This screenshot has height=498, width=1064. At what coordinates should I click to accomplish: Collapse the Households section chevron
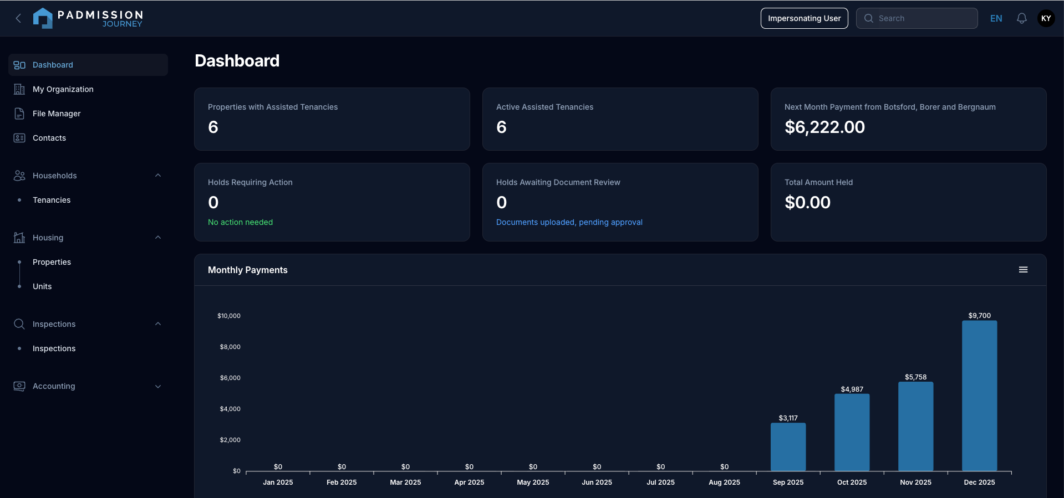click(x=158, y=176)
